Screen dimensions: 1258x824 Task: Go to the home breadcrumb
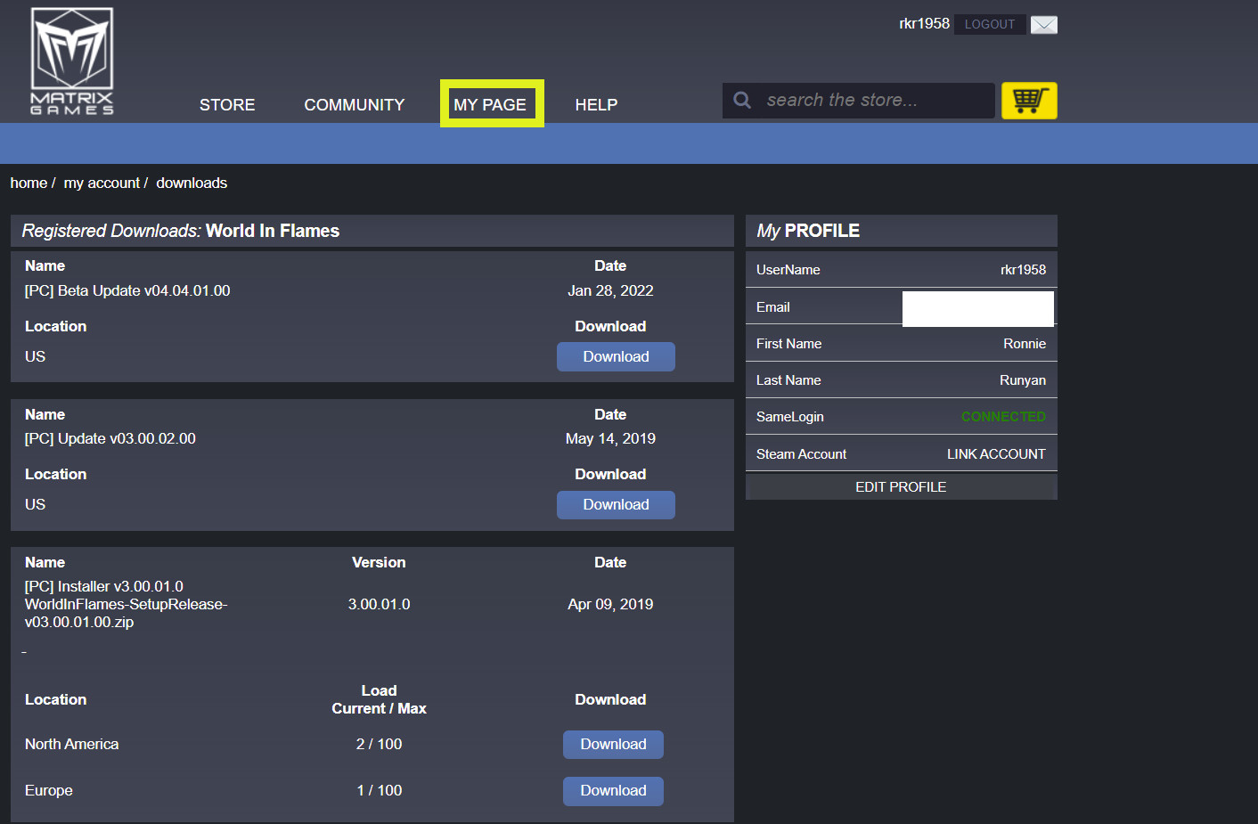tap(29, 183)
